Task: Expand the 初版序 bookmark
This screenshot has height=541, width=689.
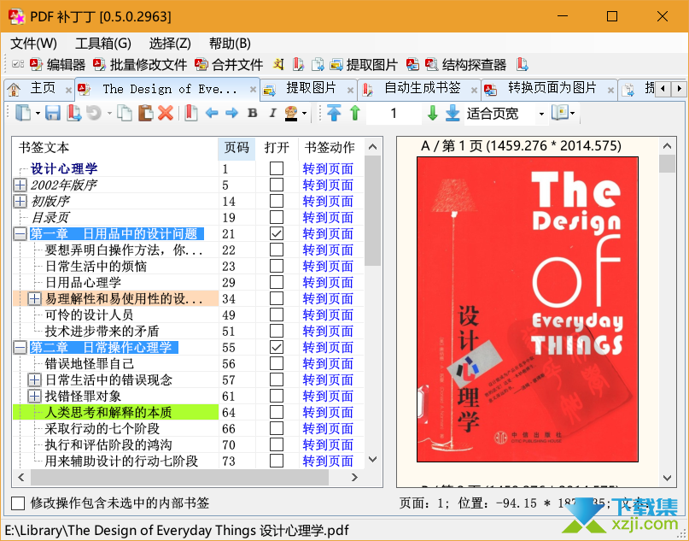Action: coord(20,201)
